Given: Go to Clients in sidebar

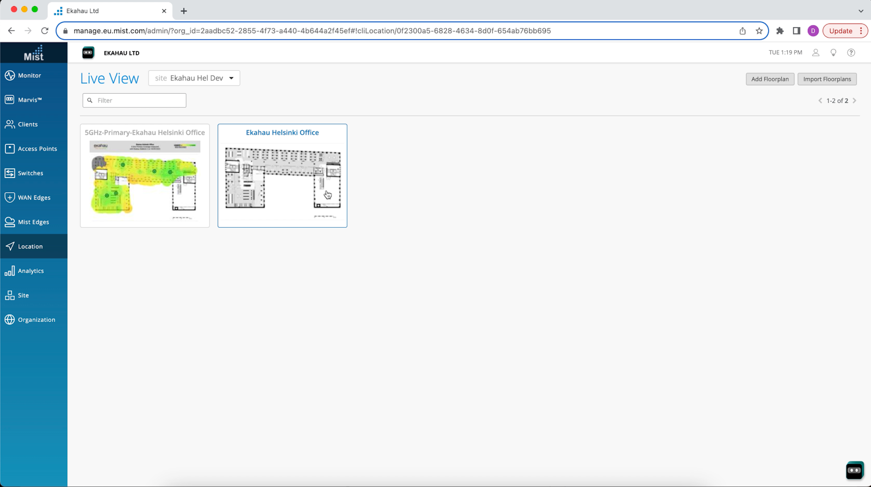Looking at the screenshot, I should click(34, 124).
